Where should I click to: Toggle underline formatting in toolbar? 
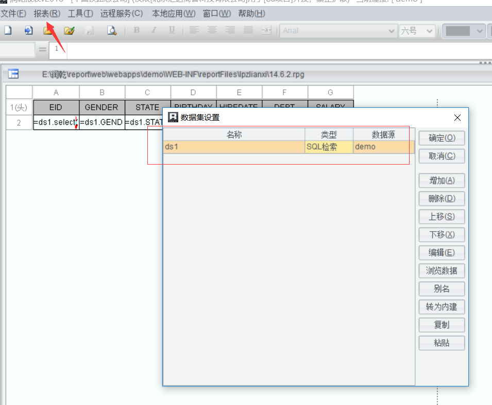(172, 30)
